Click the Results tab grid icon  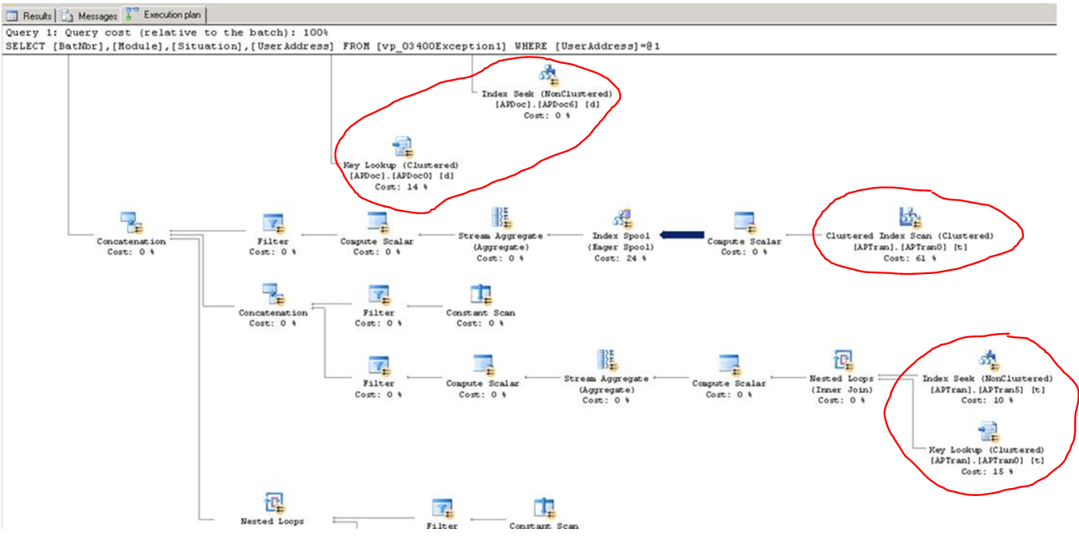(x=12, y=15)
